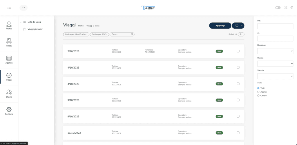Toggle the switch in the top header

click(x=278, y=8)
